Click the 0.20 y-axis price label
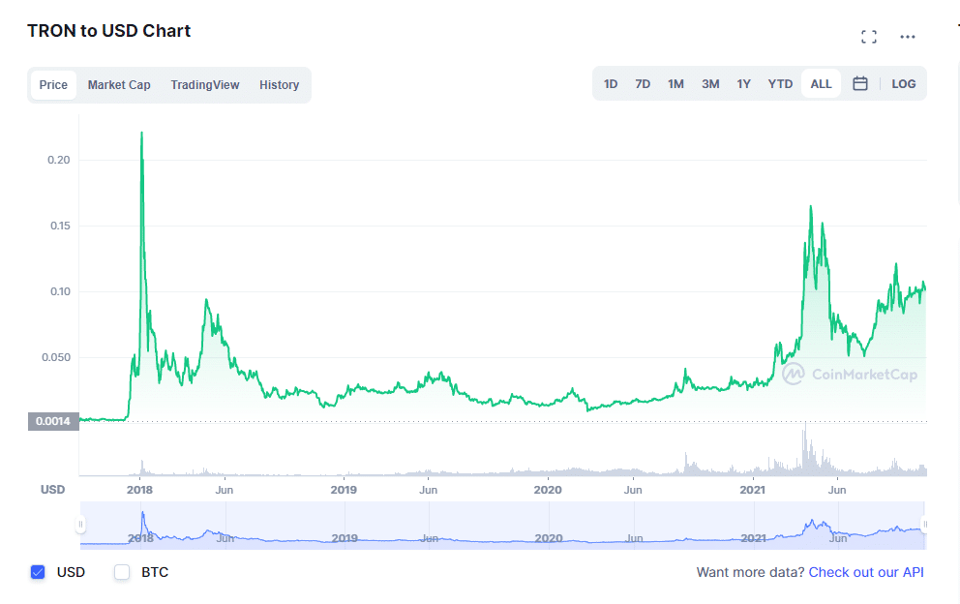 point(59,160)
